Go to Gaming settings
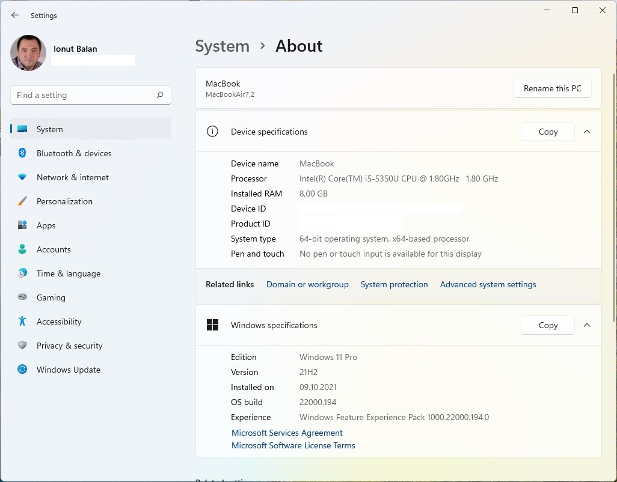 pyautogui.click(x=51, y=297)
